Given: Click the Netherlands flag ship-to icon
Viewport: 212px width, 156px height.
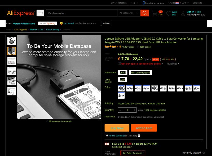Looking at the screenshot, I should pyautogui.click(x=177, y=3).
